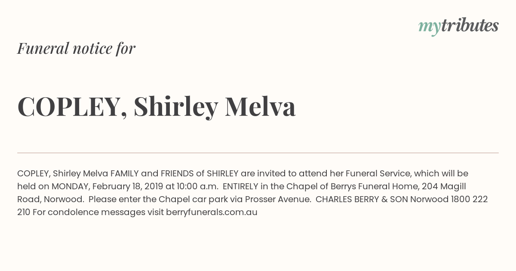This screenshot has height=271, width=516.
Task: Click the horizontal divider line
Action: [x=258, y=153]
